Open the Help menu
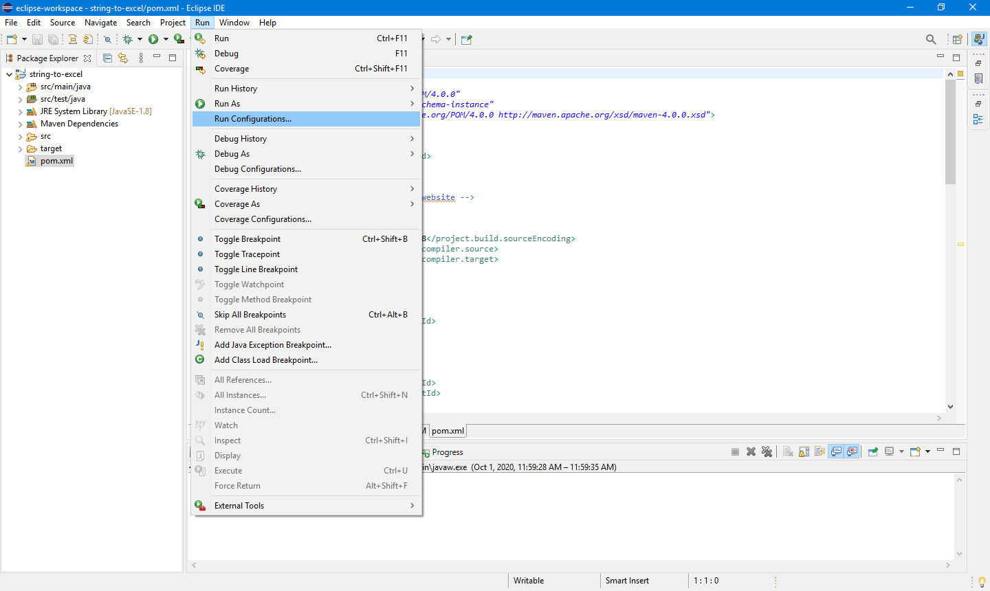This screenshot has height=591, width=990. tap(267, 23)
